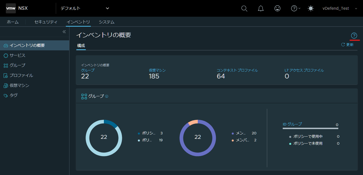Viewport: 363px width, 175px height.
Task: Click the プロファイル sidebar icon
Action: (x=6, y=75)
